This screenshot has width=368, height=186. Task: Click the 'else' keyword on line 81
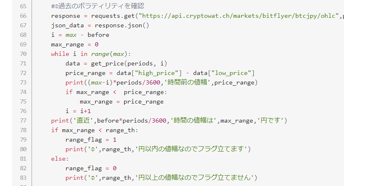pos(58,159)
